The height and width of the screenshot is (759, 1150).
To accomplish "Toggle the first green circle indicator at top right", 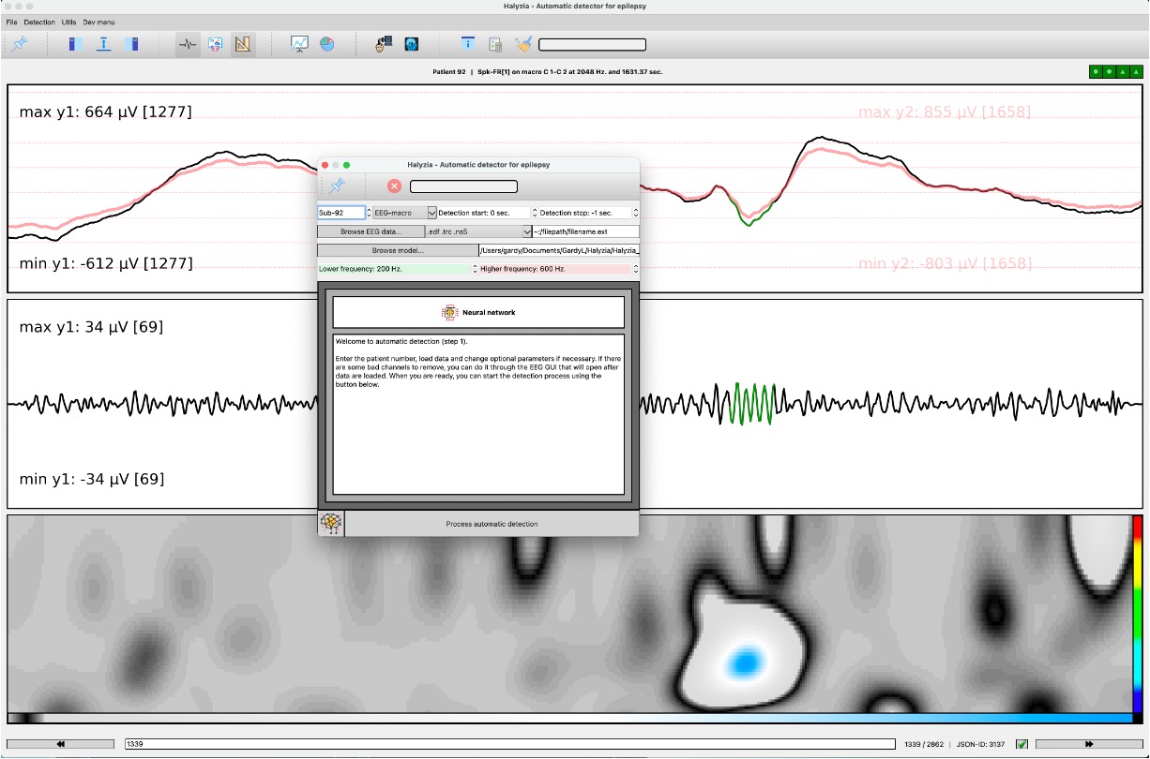I will point(1096,71).
